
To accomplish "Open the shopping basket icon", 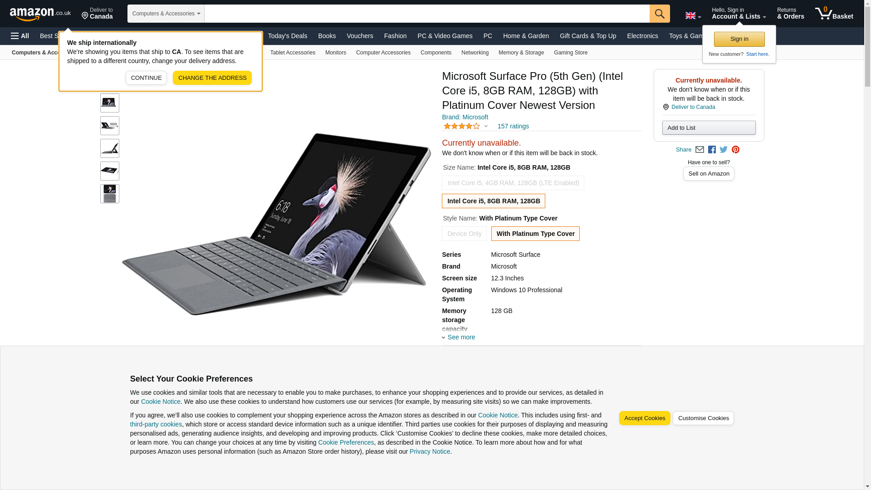I will tap(834, 14).
